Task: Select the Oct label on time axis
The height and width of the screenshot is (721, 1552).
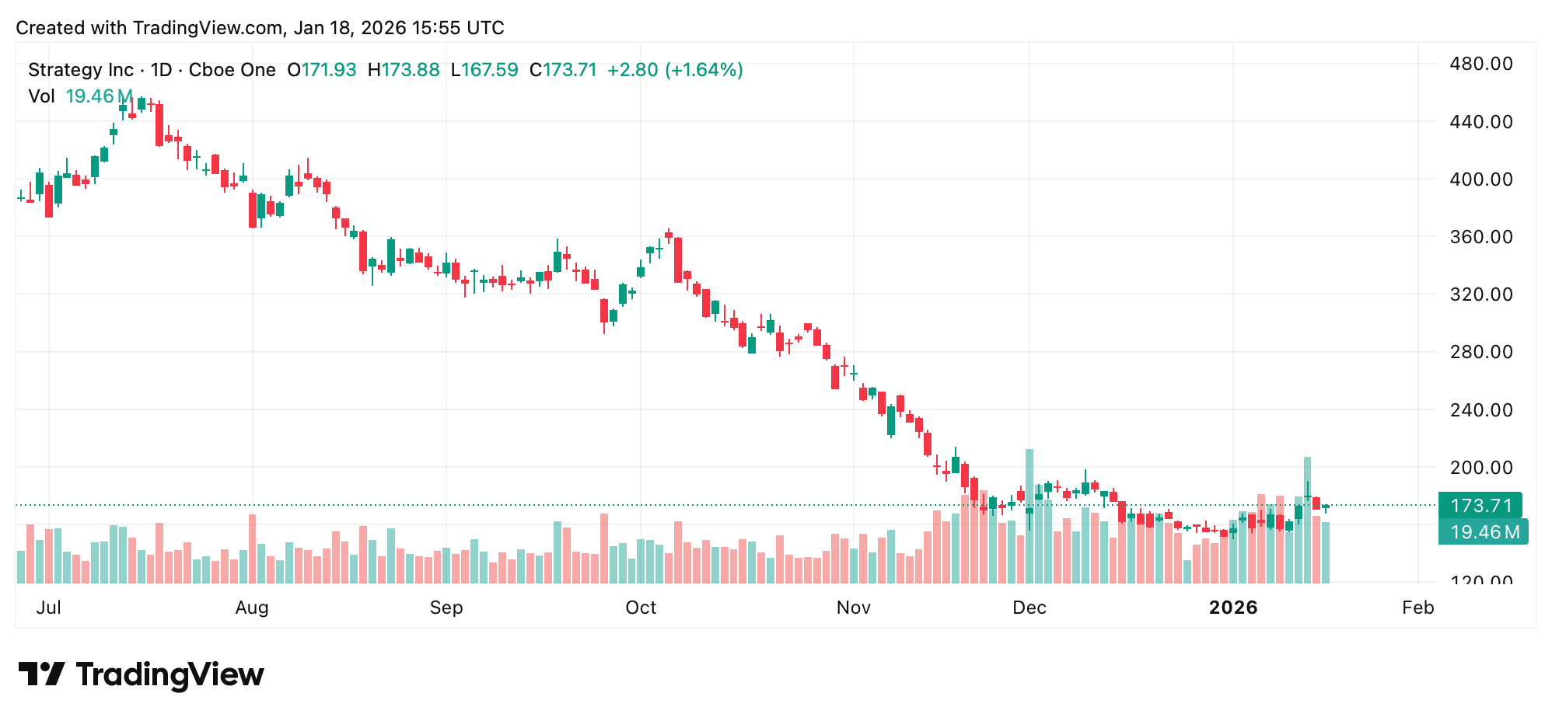Action: (641, 608)
